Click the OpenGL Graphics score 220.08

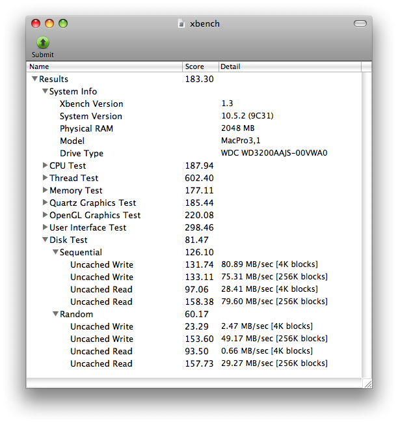199,215
